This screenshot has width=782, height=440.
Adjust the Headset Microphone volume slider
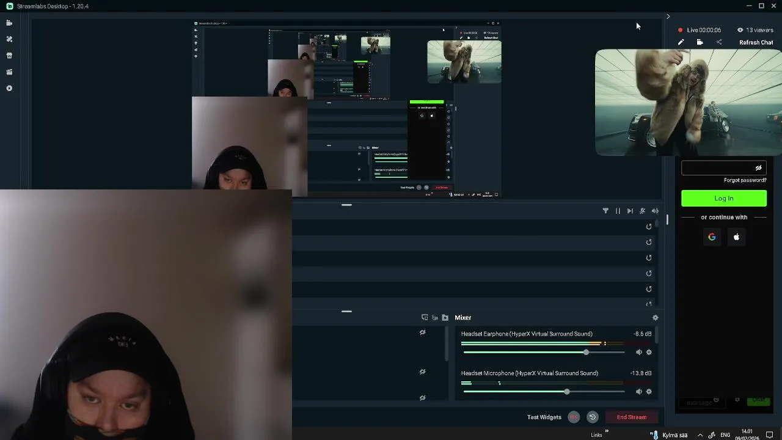(544, 392)
